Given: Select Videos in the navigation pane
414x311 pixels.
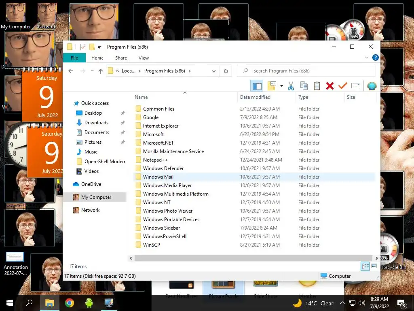Looking at the screenshot, I should [x=91, y=171].
